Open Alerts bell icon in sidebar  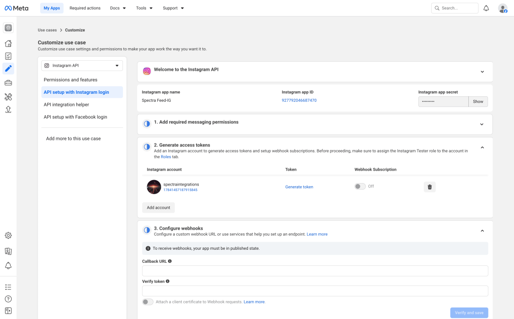click(x=8, y=266)
